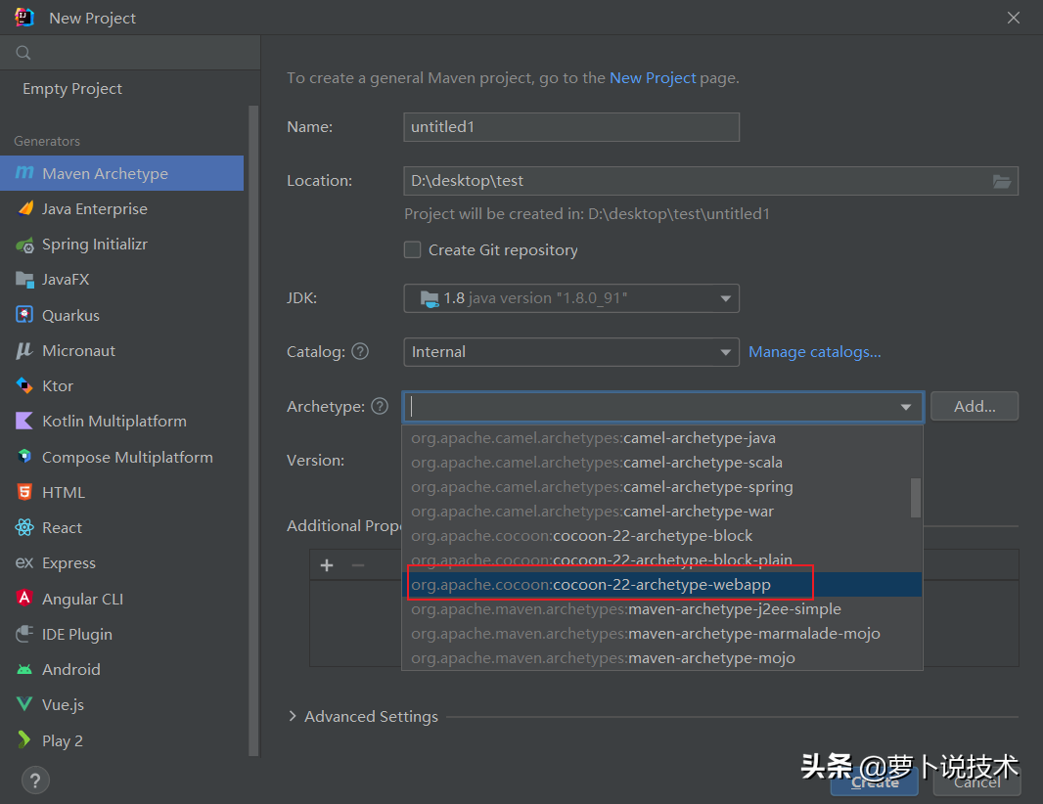Choose the Quarkus generator
This screenshot has width=1043, height=804.
point(121,315)
